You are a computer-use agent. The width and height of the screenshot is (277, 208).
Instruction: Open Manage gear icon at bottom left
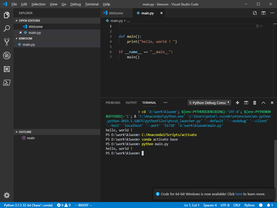point(7,195)
